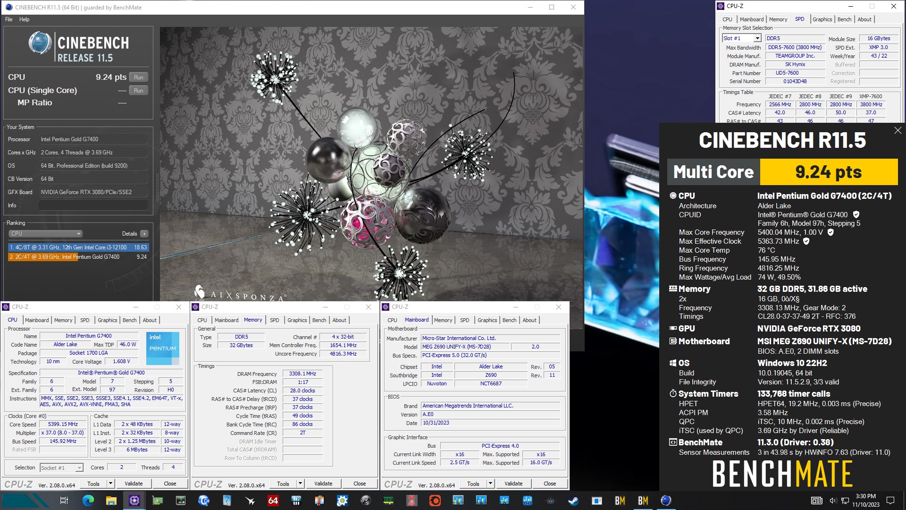Click the Info field in Cinebench
Image resolution: width=906 pixels, height=510 pixels.
tap(93, 205)
